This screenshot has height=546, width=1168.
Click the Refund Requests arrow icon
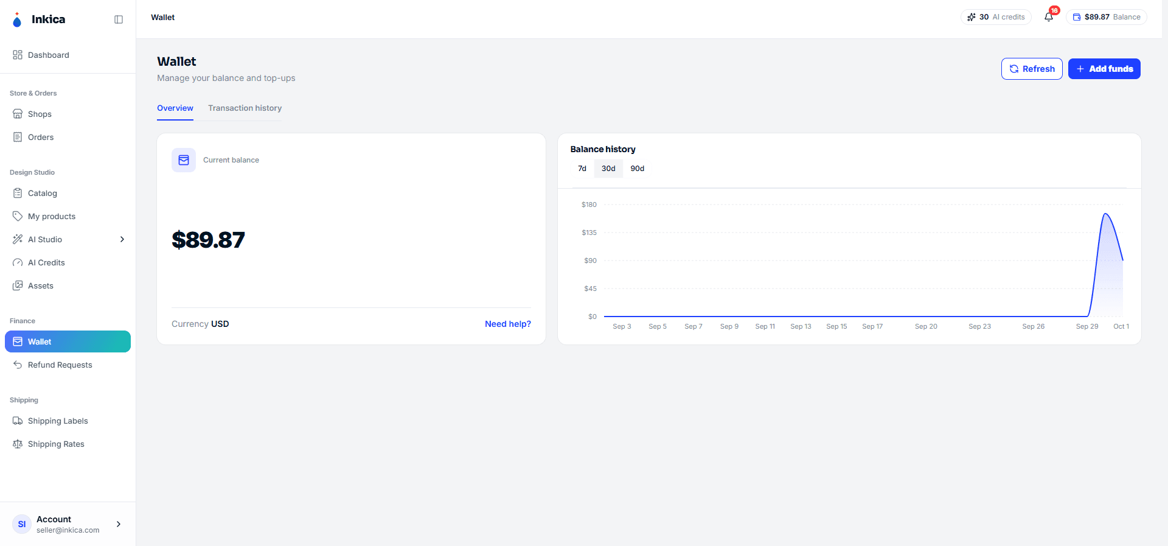coord(18,365)
